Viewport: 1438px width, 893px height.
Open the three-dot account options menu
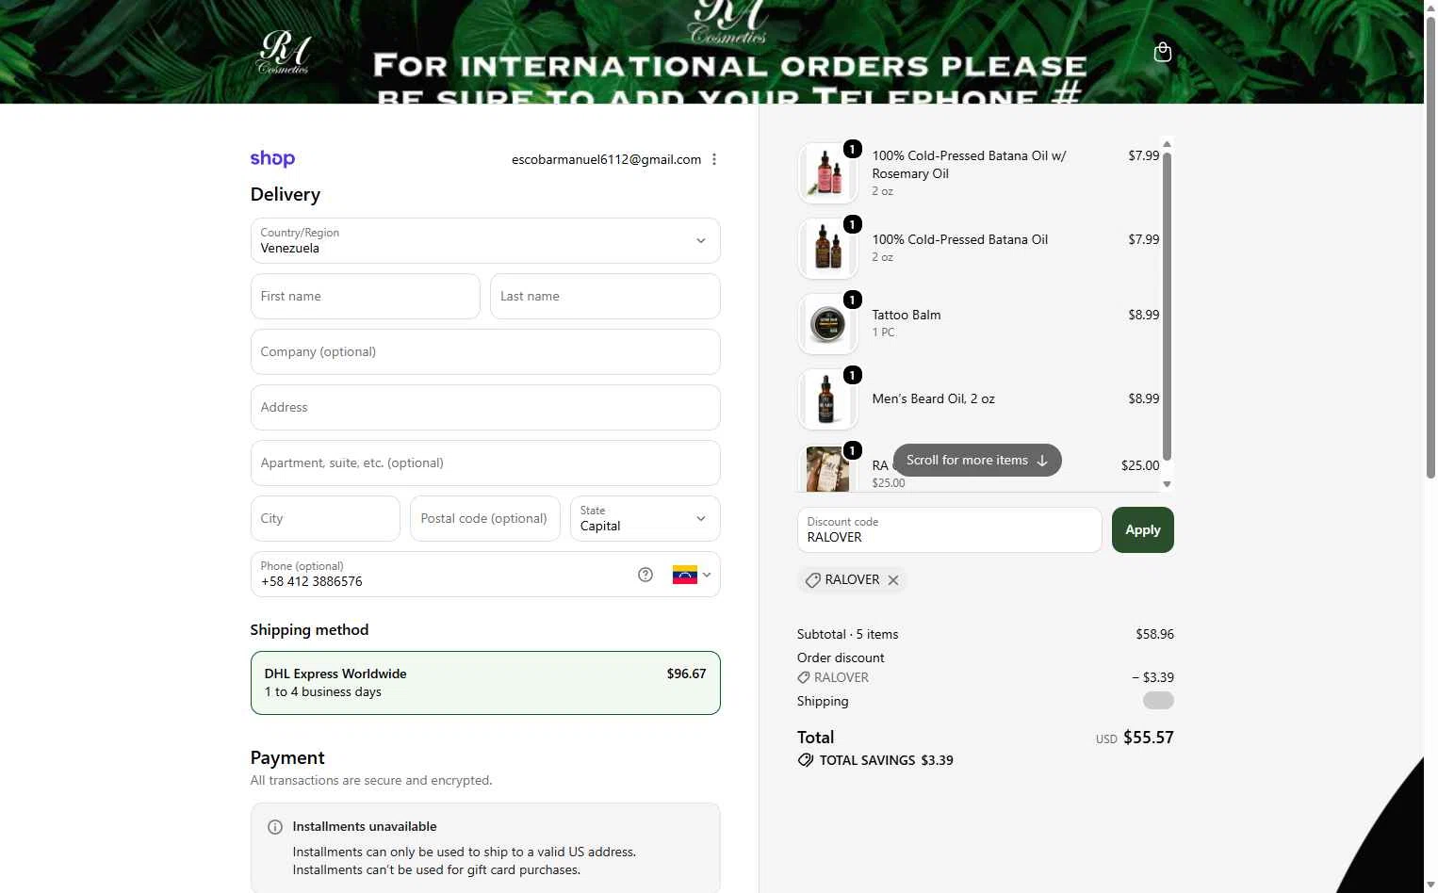[714, 159]
